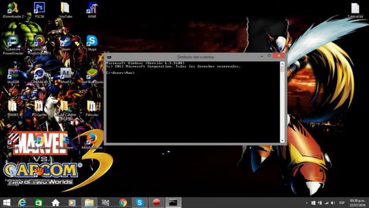
Task: Click the Command Prompt scrollbar up arrow
Action: 282,64
